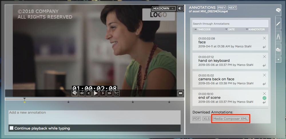Sort annotations by DATE
Image resolution: width=286 pixels, height=139 pixels.
click(x=230, y=29)
